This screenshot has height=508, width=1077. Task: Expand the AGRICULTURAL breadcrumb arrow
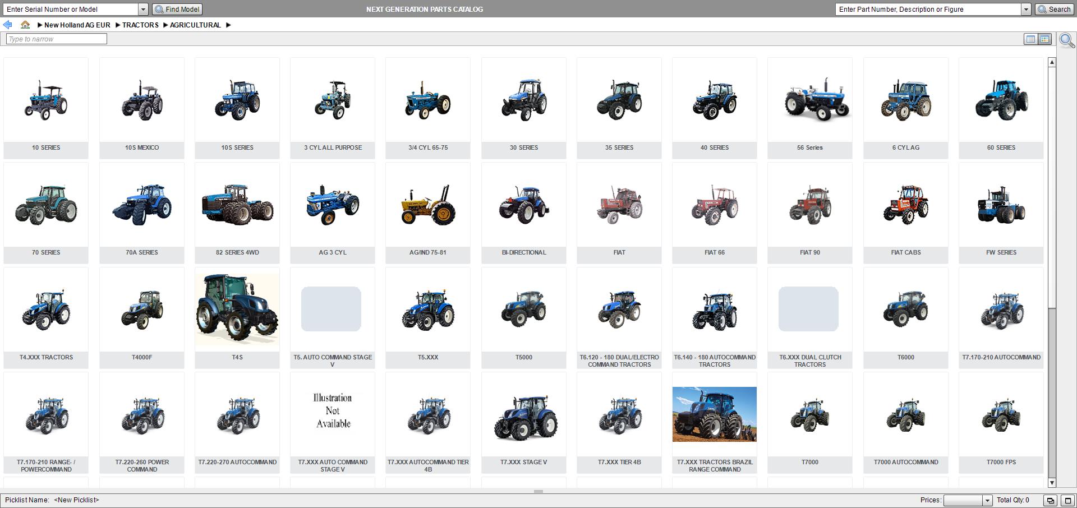coord(228,25)
